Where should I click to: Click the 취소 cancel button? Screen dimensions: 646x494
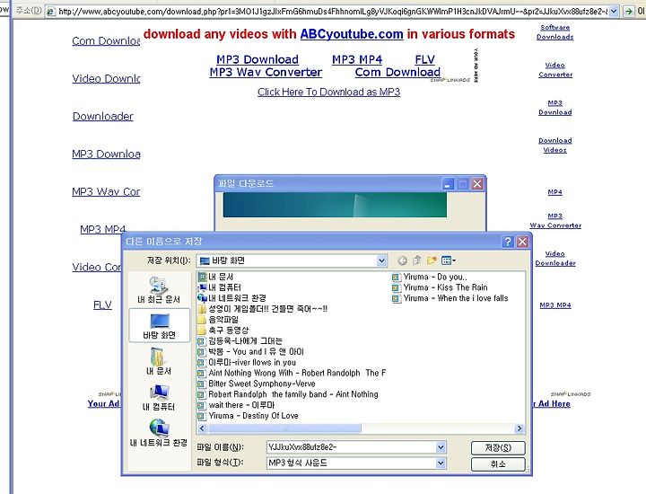(x=498, y=463)
